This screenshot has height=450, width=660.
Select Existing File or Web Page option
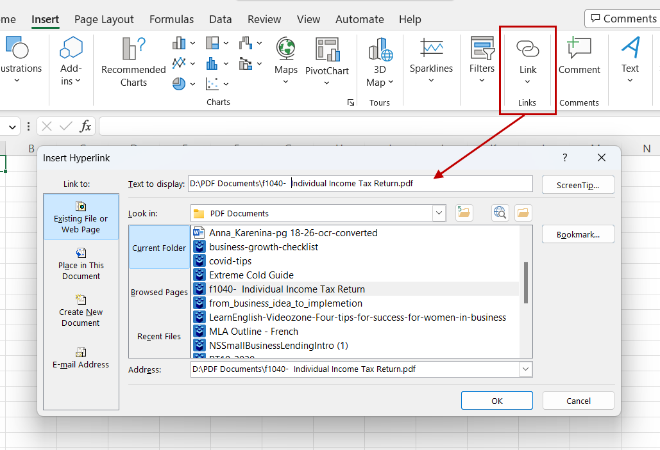(81, 217)
